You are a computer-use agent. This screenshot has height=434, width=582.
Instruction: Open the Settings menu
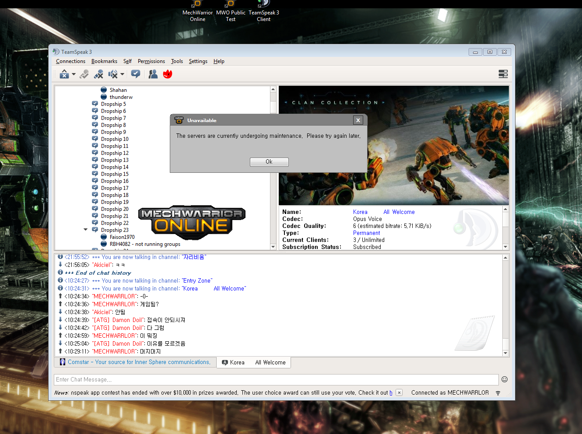(x=198, y=61)
